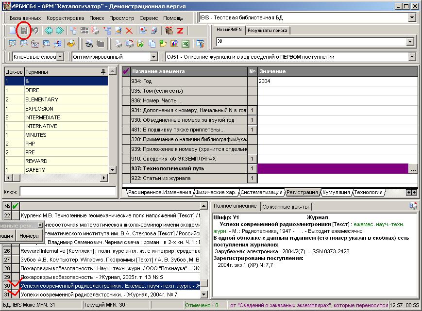Mark record 26 in the results list

coord(16,251)
